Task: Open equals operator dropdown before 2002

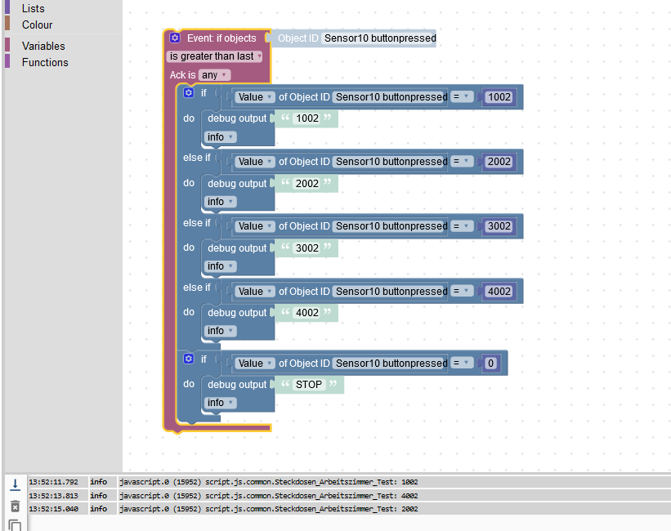Action: click(461, 161)
